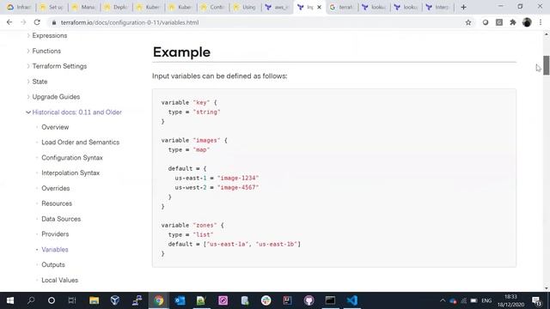Open the notification center icon

coord(536,300)
